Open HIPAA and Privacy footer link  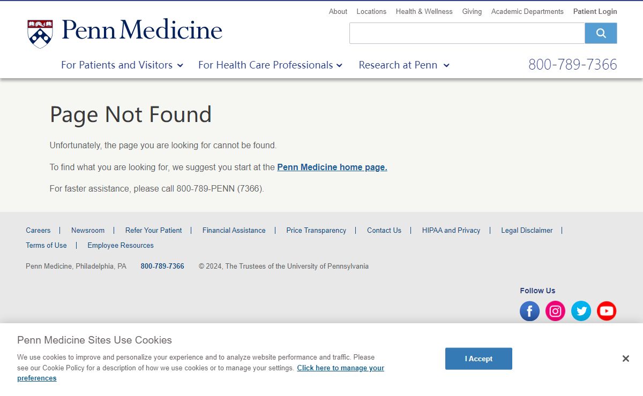click(x=451, y=230)
